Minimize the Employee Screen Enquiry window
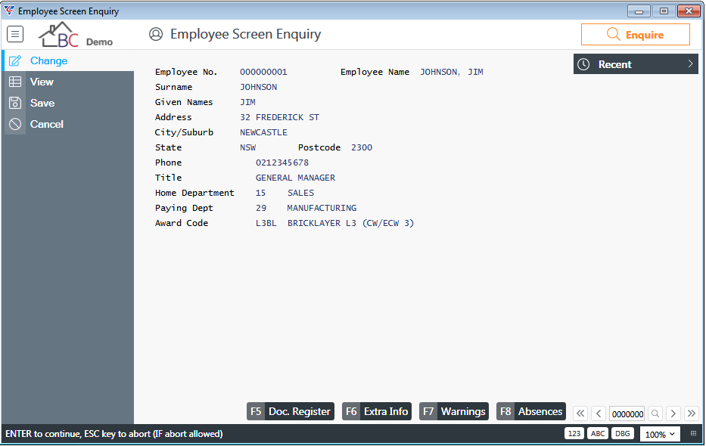The width and height of the screenshot is (706, 446). click(x=639, y=11)
